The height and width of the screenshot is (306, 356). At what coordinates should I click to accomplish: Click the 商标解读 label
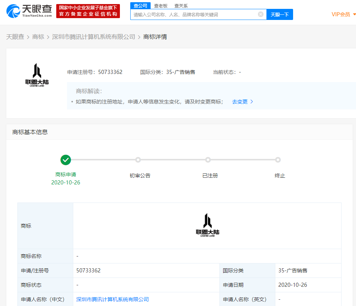tap(89, 91)
